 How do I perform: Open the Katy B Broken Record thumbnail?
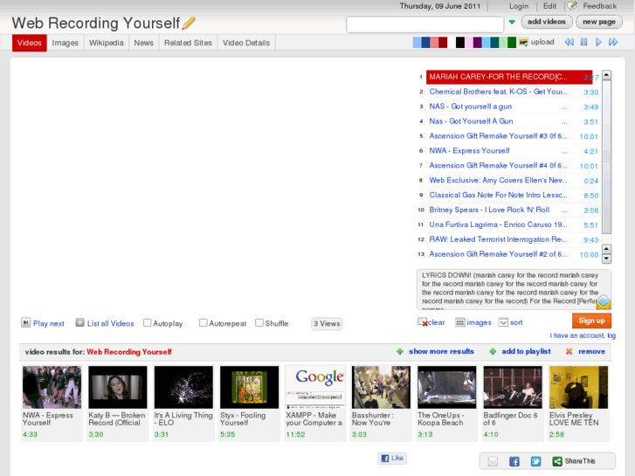point(117,387)
